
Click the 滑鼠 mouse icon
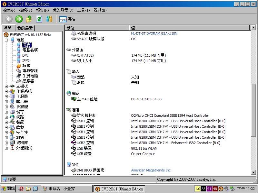(74, 82)
